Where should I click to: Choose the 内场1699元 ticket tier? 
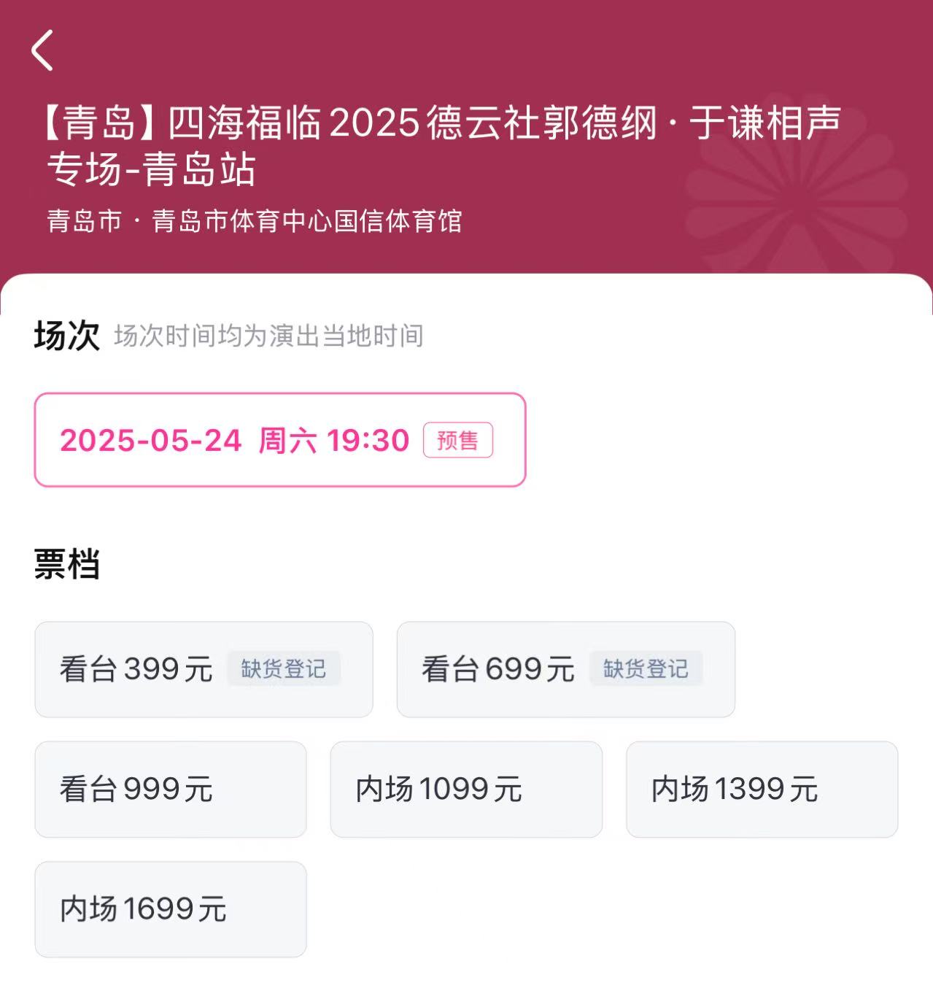171,908
